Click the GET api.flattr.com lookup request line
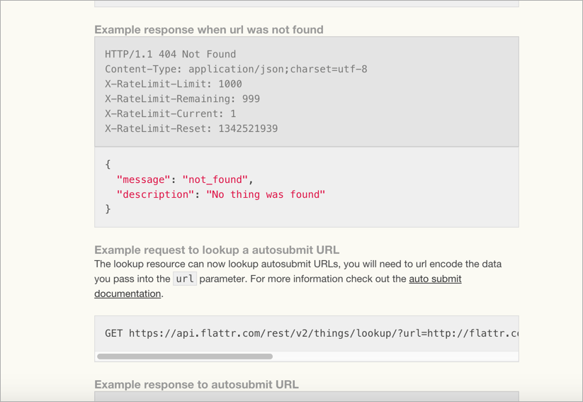Screen dimensions: 583x402 (312, 333)
